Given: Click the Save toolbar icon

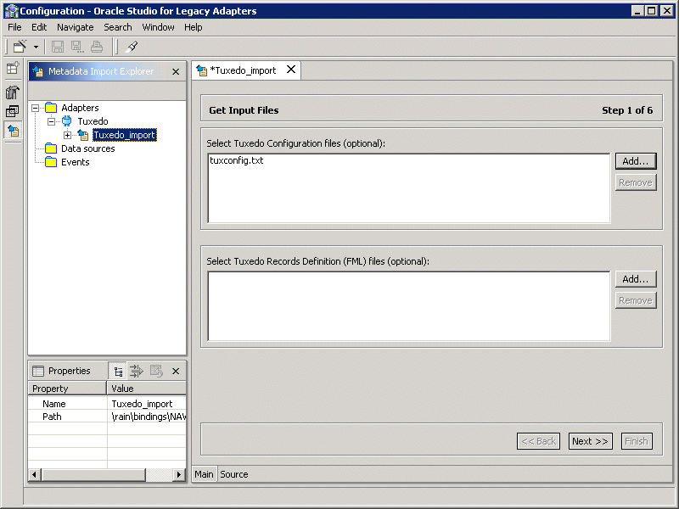Looking at the screenshot, I should [58, 47].
